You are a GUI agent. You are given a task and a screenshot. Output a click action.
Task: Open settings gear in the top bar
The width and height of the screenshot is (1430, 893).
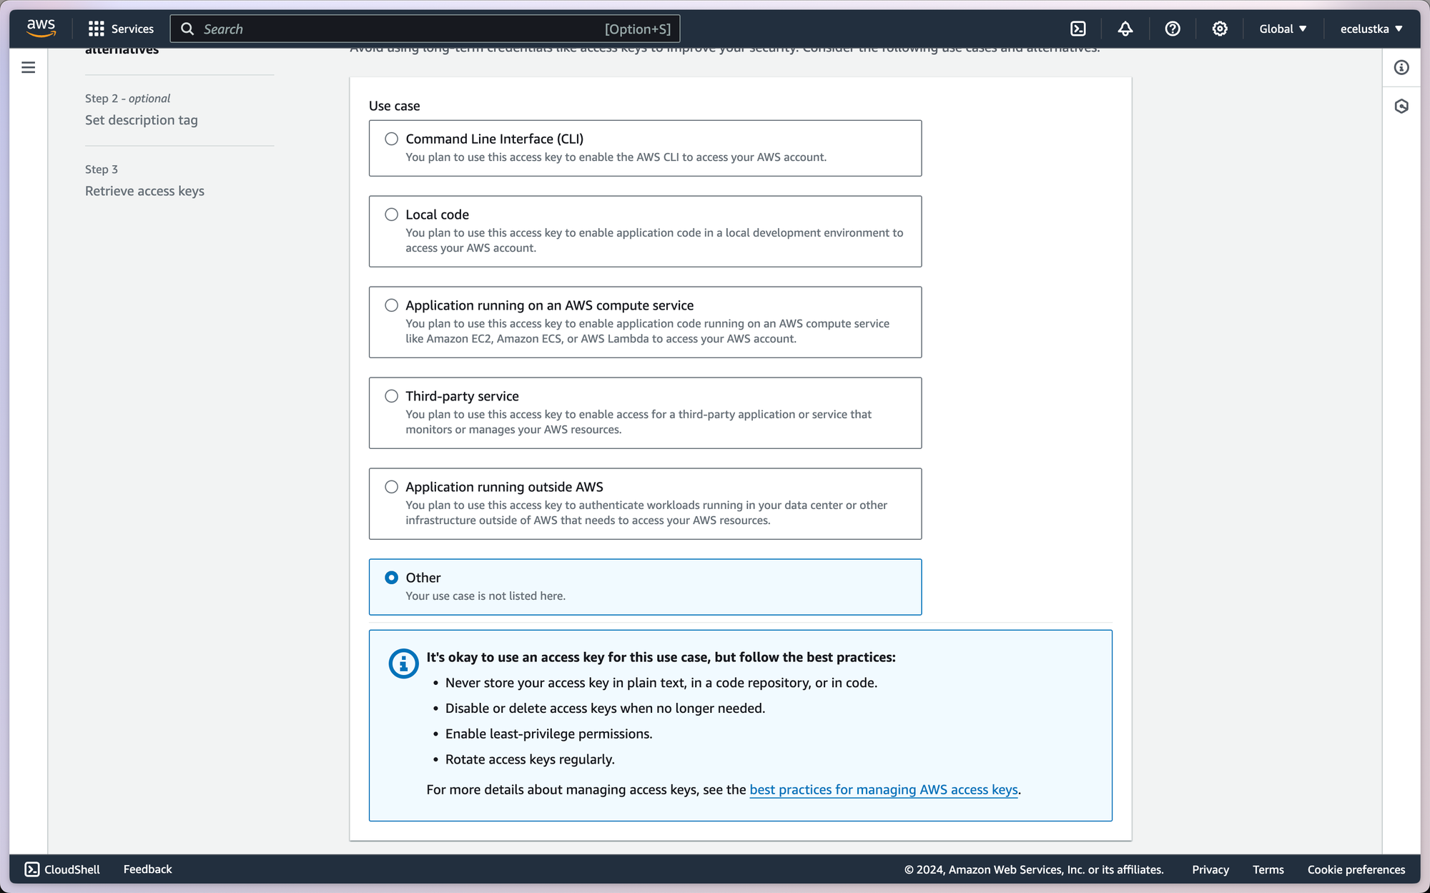click(x=1219, y=29)
